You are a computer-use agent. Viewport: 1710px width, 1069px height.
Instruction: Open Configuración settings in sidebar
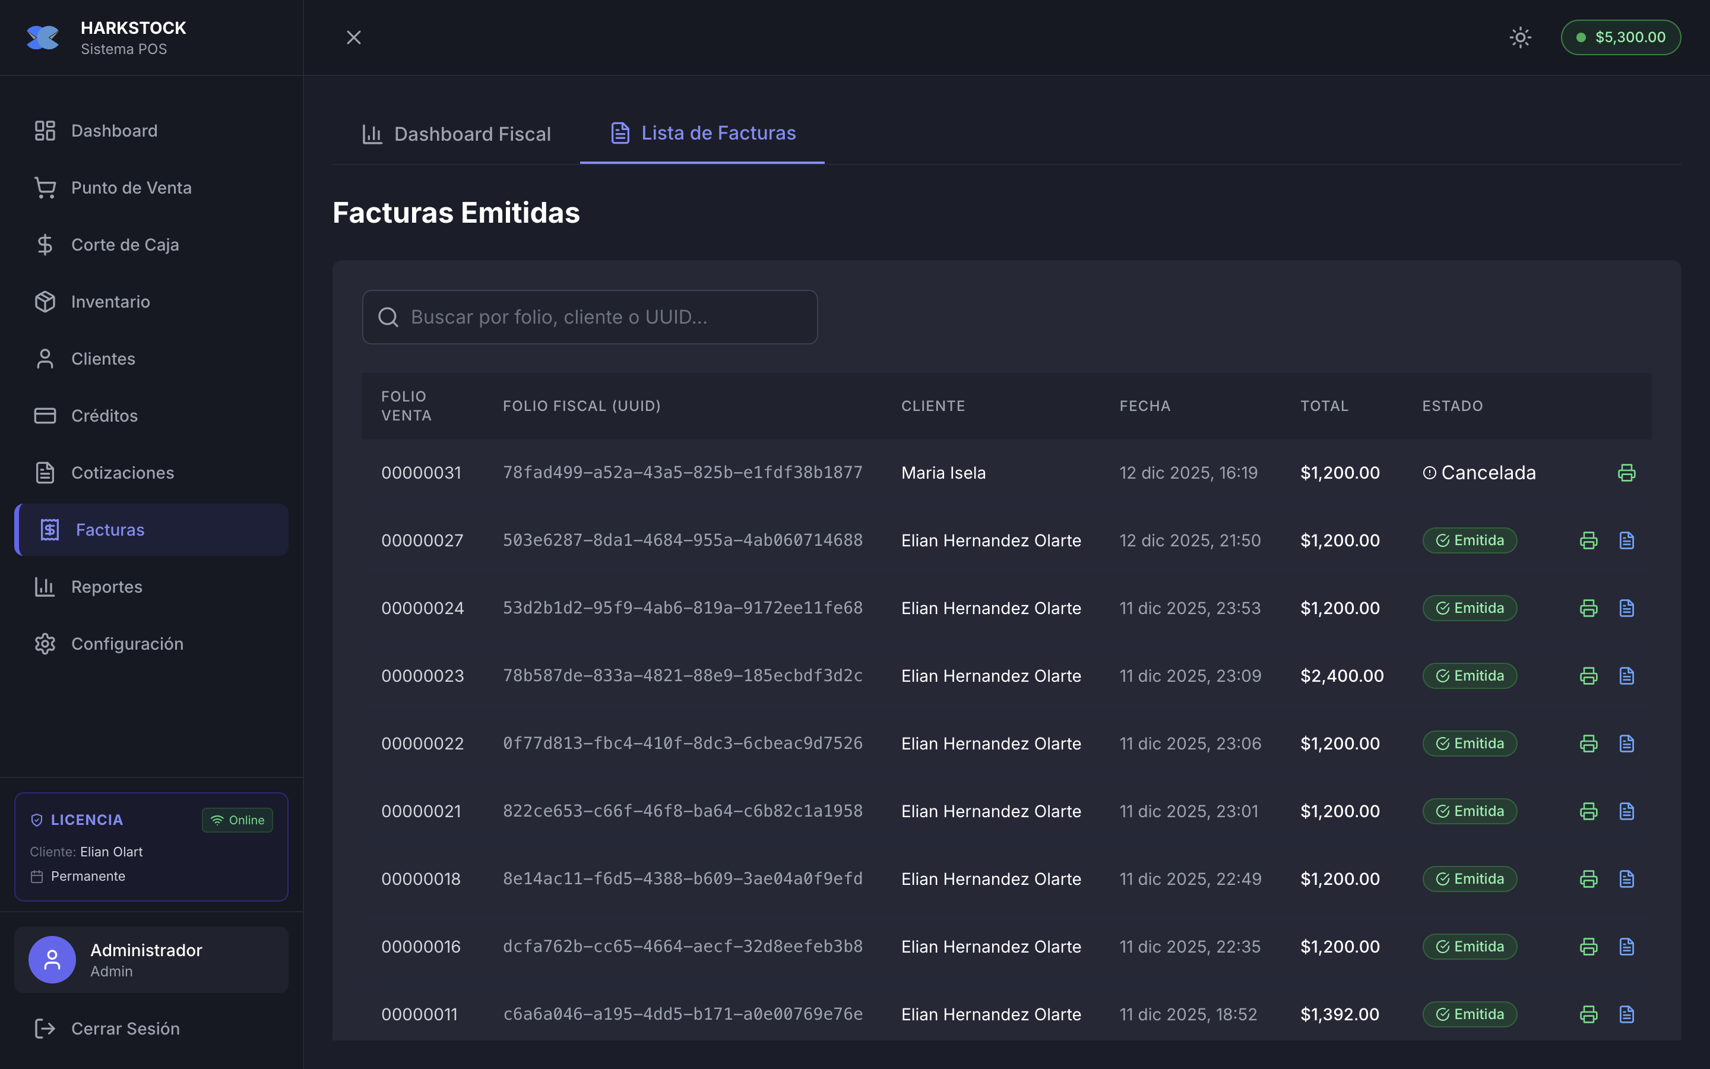pos(127,644)
